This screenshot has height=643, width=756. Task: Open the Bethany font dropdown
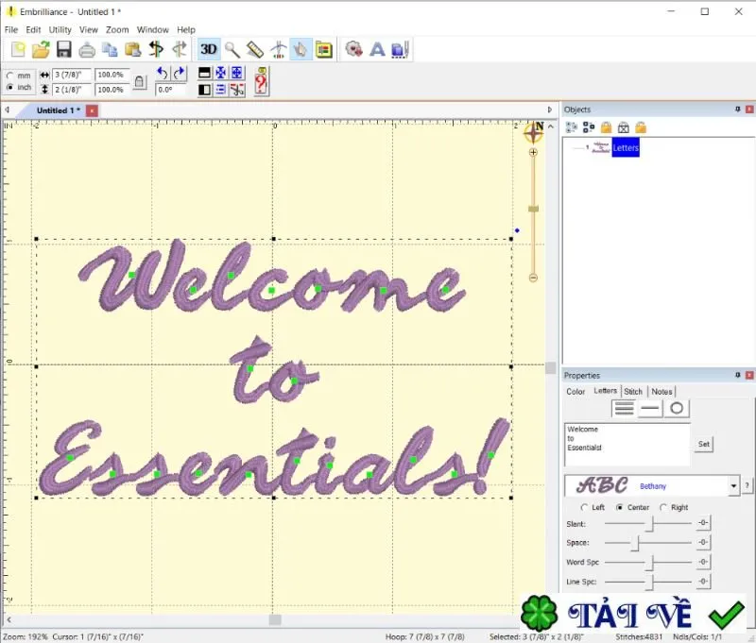733,486
